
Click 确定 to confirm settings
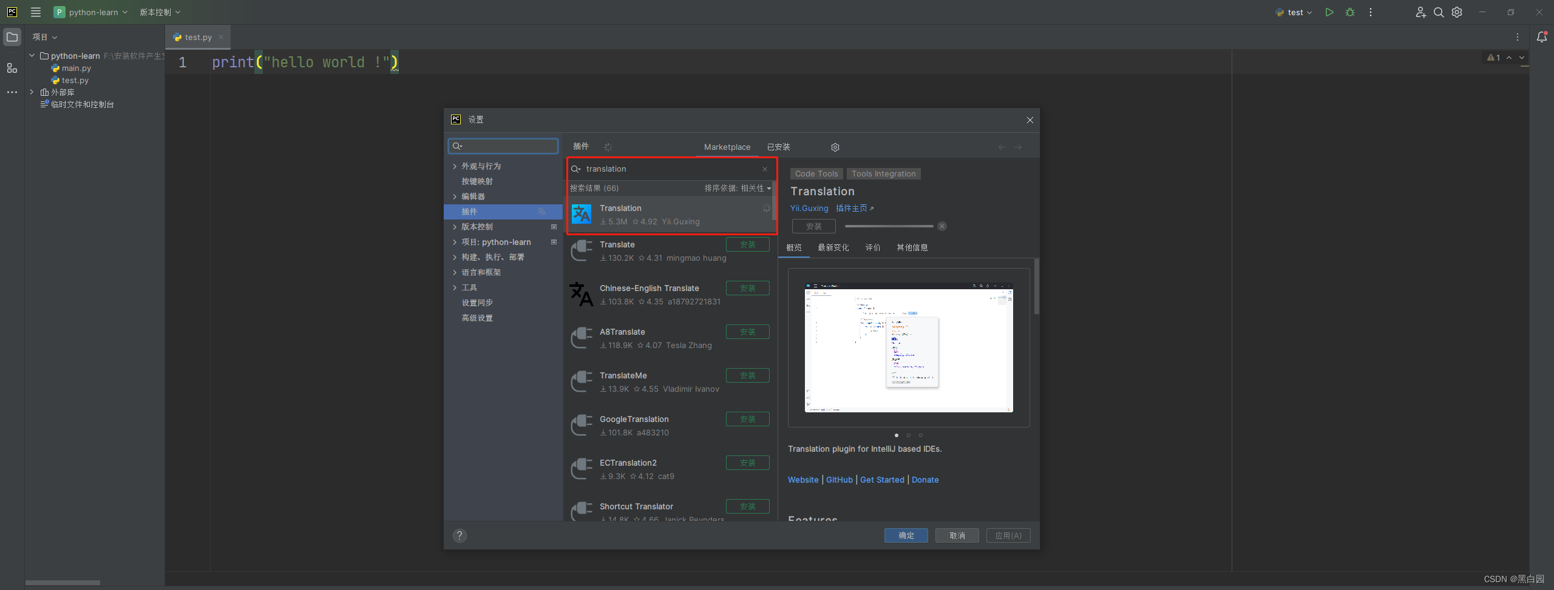[x=906, y=535]
